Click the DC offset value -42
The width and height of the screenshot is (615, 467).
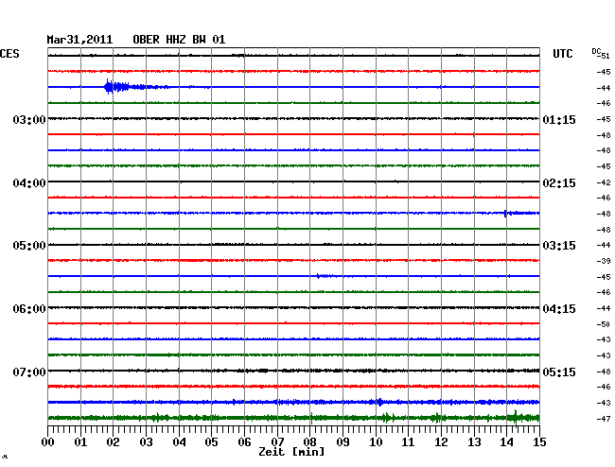(x=604, y=182)
